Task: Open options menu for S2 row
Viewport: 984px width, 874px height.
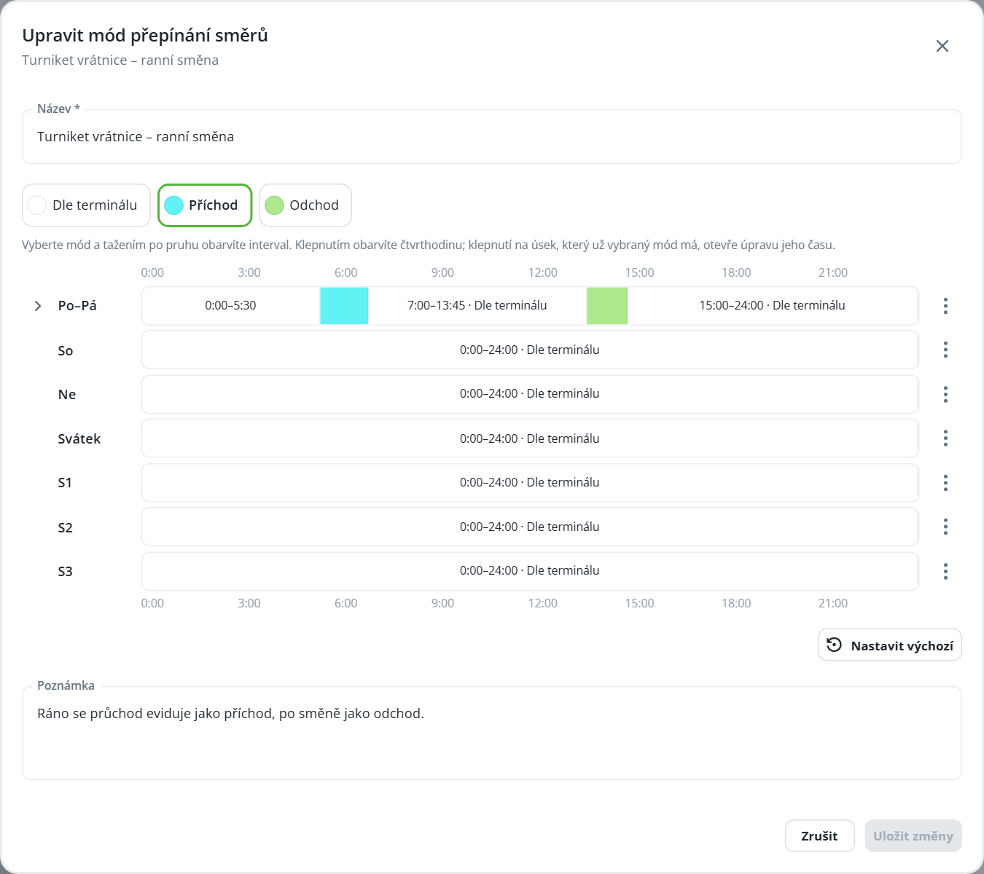Action: [945, 527]
